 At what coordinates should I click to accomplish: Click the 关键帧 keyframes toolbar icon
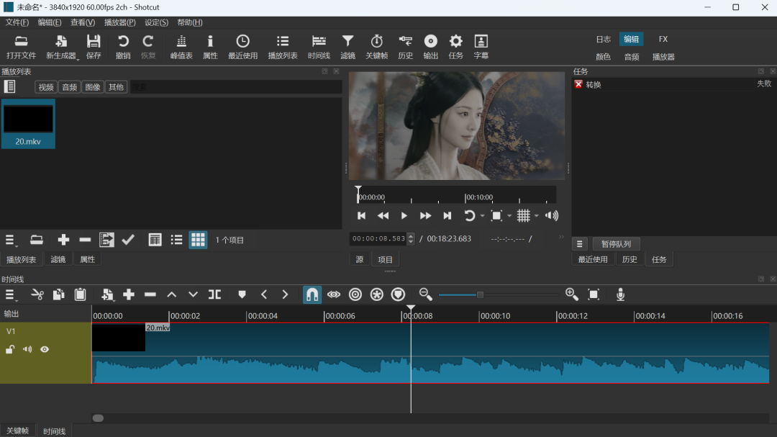coord(376,47)
